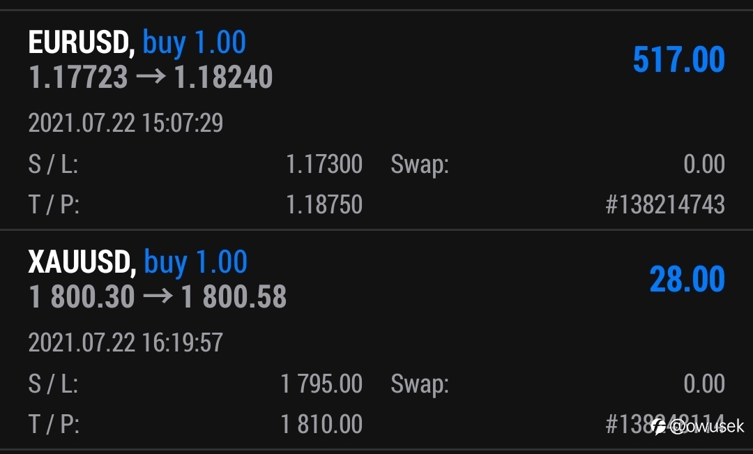Tap the XAUUSD T / P label
The width and height of the screenshot is (753, 454).
pyautogui.click(x=54, y=424)
